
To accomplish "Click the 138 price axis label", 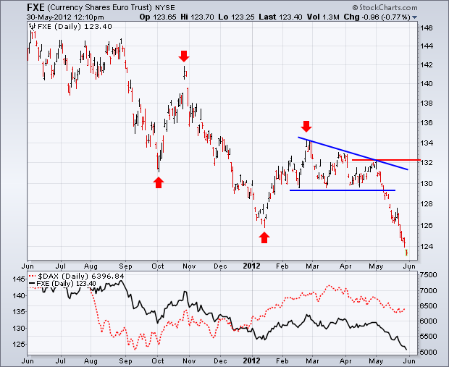I will point(427,103).
